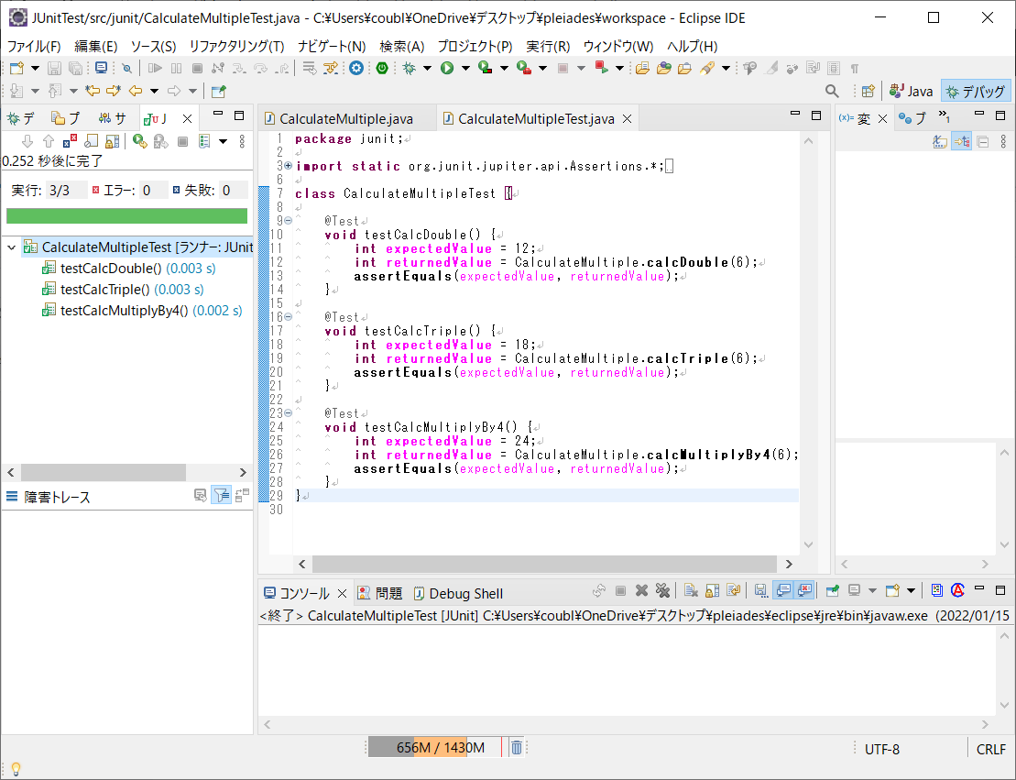Screen dimensions: 1016x780
Task: Switch to the 問題 tab
Action: pos(380,593)
